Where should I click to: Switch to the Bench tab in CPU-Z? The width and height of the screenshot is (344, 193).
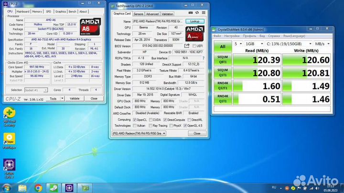click(73, 11)
